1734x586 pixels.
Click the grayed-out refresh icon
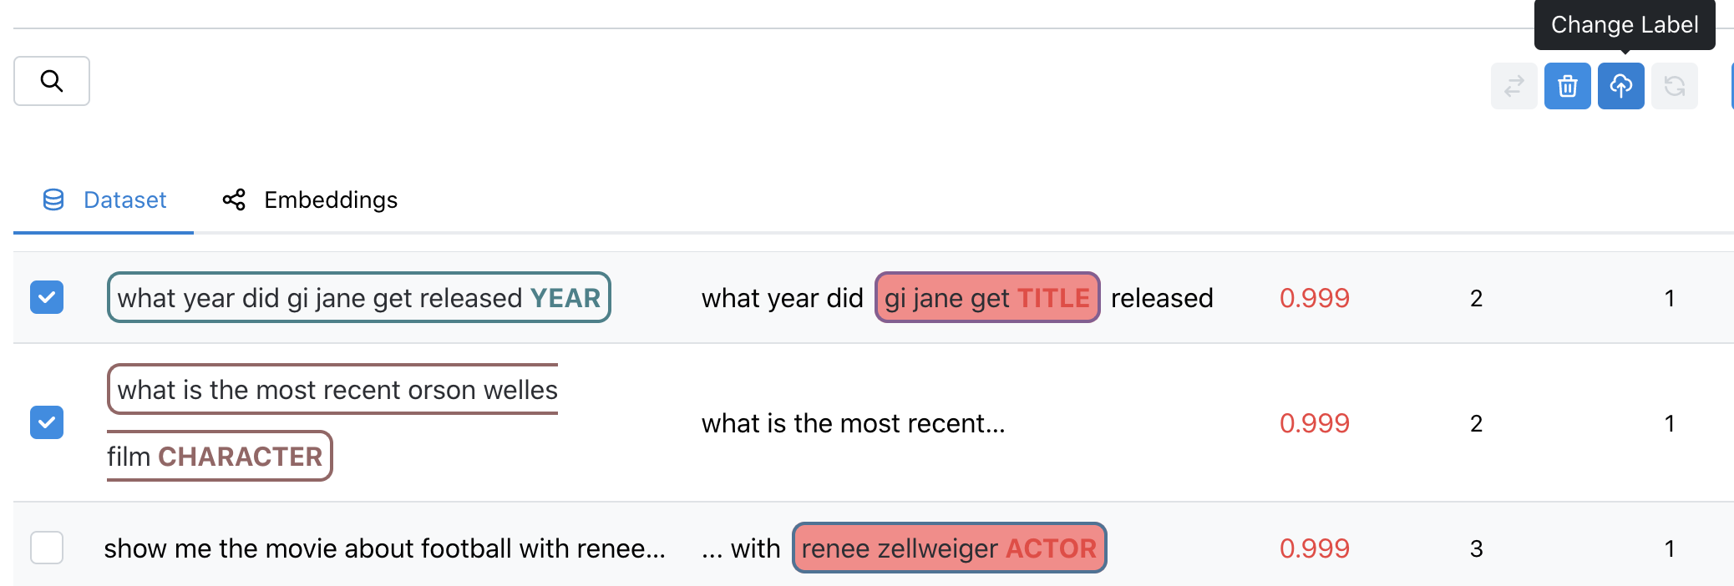point(1674,86)
